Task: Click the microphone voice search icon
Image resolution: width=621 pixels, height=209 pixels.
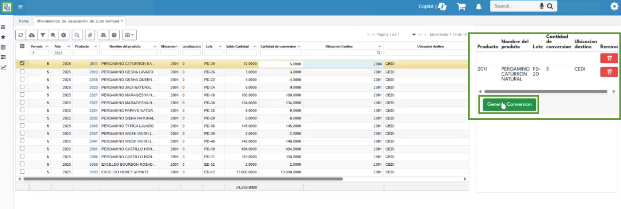Action: pos(541,6)
